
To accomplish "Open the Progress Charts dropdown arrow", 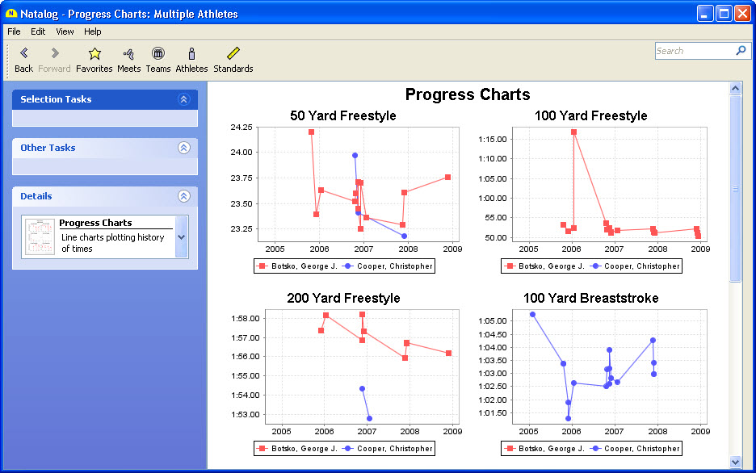I will pyautogui.click(x=181, y=237).
